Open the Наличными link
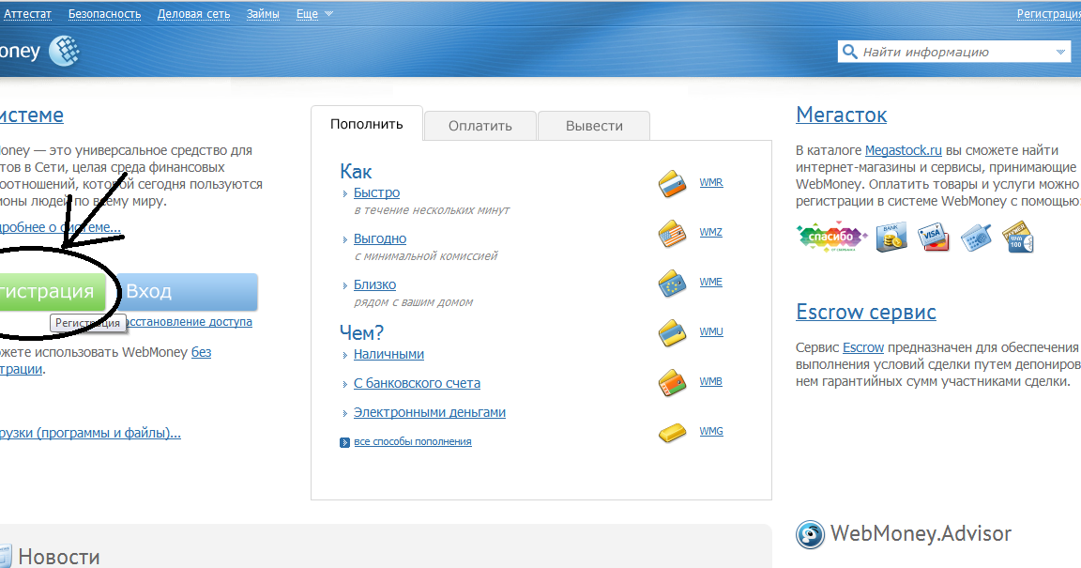This screenshot has width=1081, height=568. coord(388,354)
